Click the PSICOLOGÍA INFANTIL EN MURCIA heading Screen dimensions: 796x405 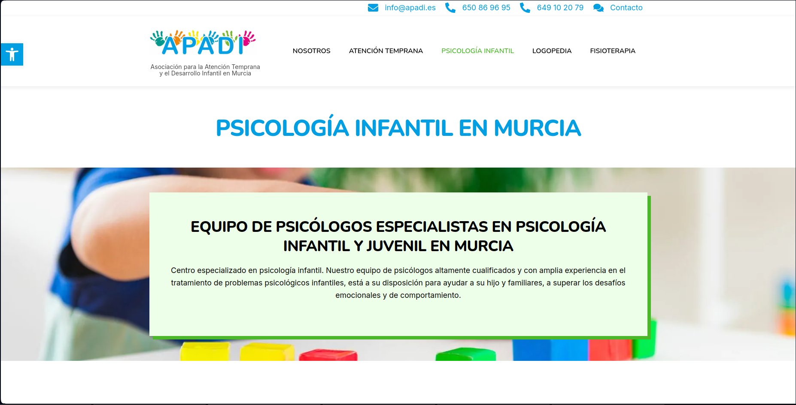(398, 127)
